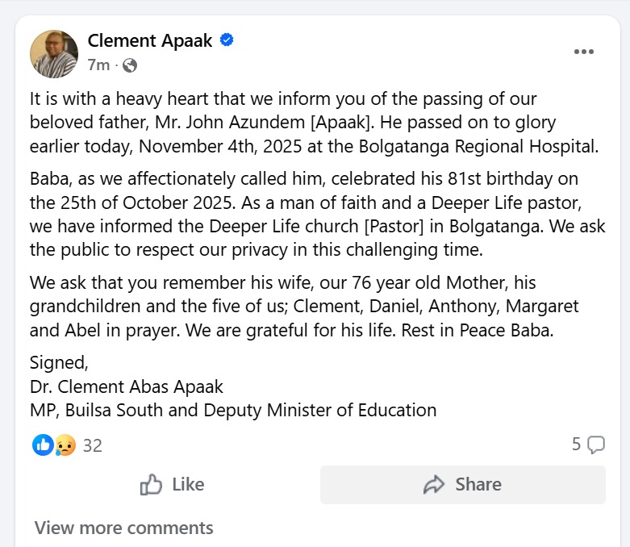This screenshot has height=547, width=630.
Task: Click the Dr. Clement Abas Apaak signature line
Action: (x=127, y=386)
